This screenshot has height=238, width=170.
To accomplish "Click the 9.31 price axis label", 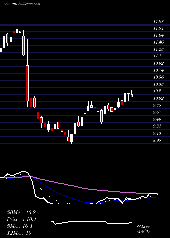I will (157, 126).
